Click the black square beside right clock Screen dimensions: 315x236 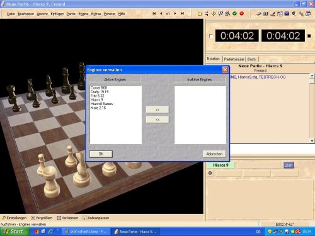pos(309,36)
